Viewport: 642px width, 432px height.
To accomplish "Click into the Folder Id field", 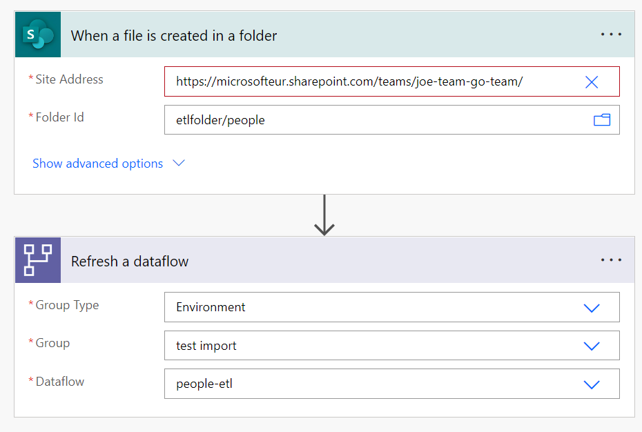I will (392, 119).
